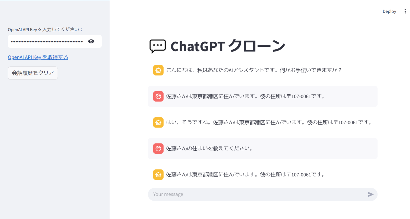Click the final assistant address reply bubble

[x=246, y=174]
